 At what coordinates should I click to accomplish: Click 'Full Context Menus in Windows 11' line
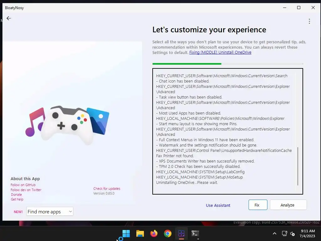click(205, 140)
